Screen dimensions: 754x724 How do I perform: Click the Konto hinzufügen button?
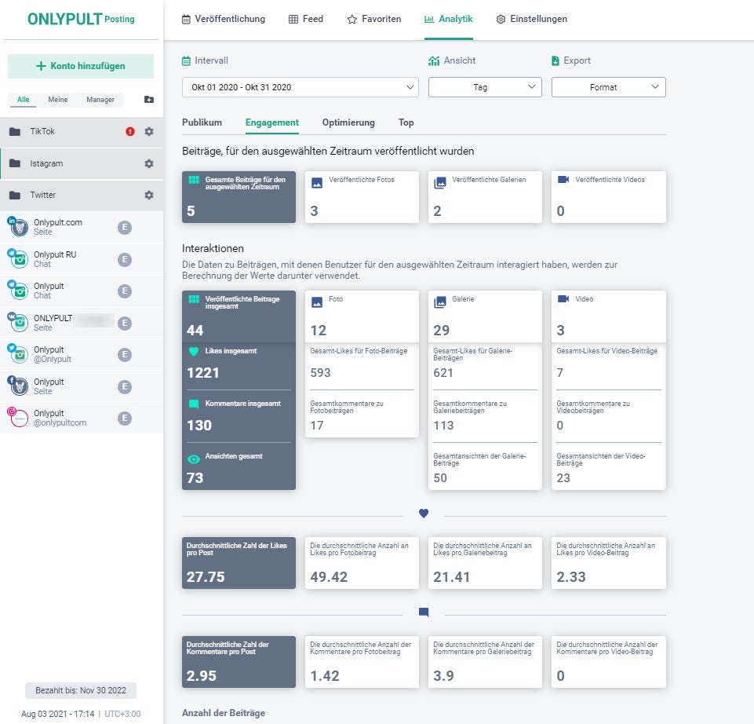coord(81,66)
